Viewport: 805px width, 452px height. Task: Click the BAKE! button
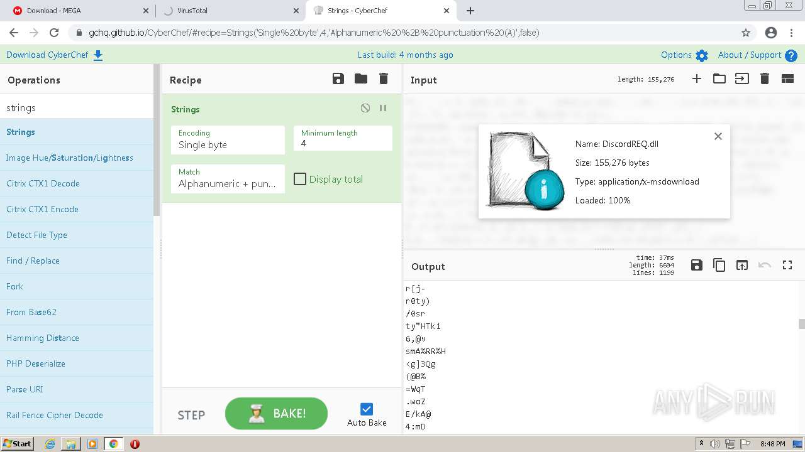(x=276, y=413)
